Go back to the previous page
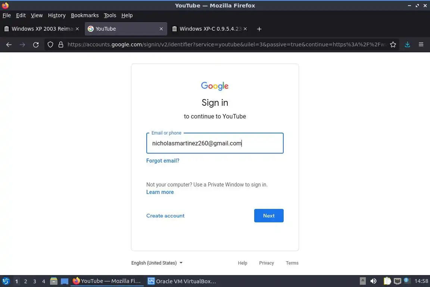The height and width of the screenshot is (287, 430). coord(9,44)
